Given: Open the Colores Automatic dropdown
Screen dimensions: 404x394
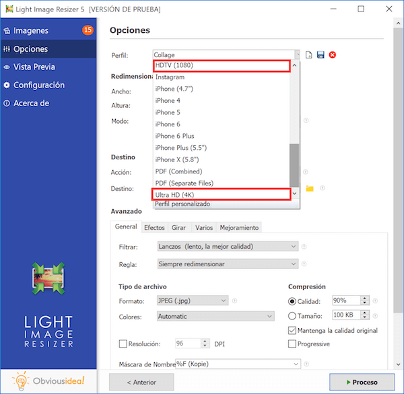Looking at the screenshot, I should (x=215, y=316).
